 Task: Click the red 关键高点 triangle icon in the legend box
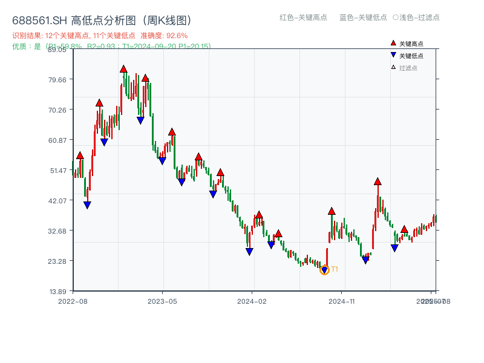click(392, 43)
